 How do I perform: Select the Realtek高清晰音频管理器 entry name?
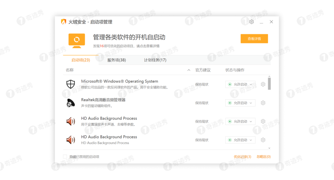click(103, 100)
